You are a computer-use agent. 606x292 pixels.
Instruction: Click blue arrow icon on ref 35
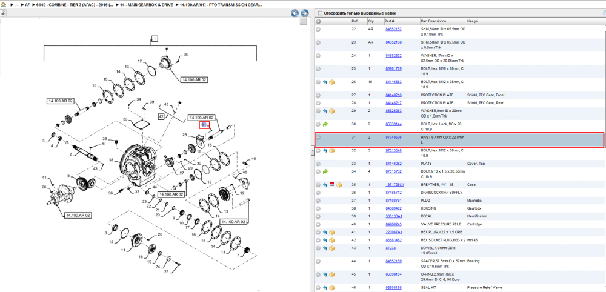click(325, 185)
